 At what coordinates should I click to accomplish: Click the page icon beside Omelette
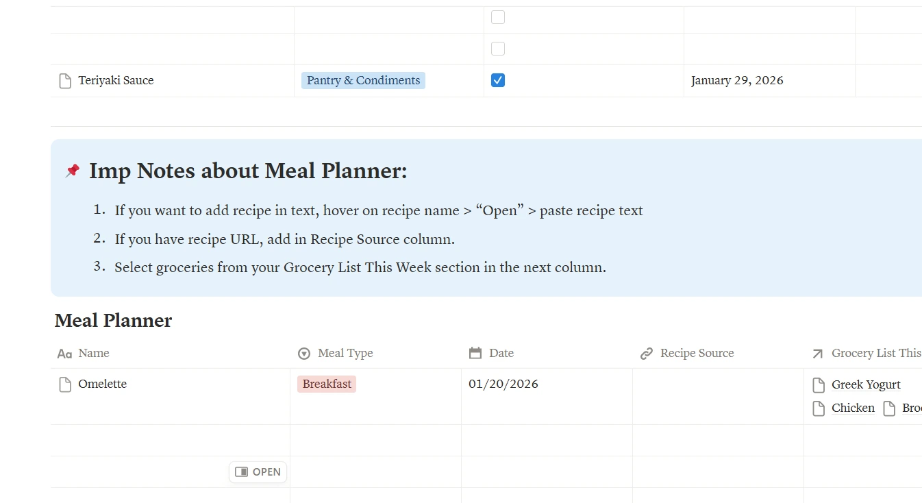click(x=65, y=384)
